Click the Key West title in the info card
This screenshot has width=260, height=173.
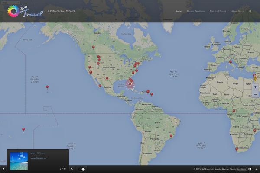click(37, 154)
